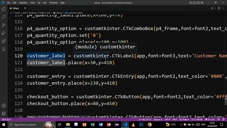Click dell in the breadcrumb path

point(24,13)
